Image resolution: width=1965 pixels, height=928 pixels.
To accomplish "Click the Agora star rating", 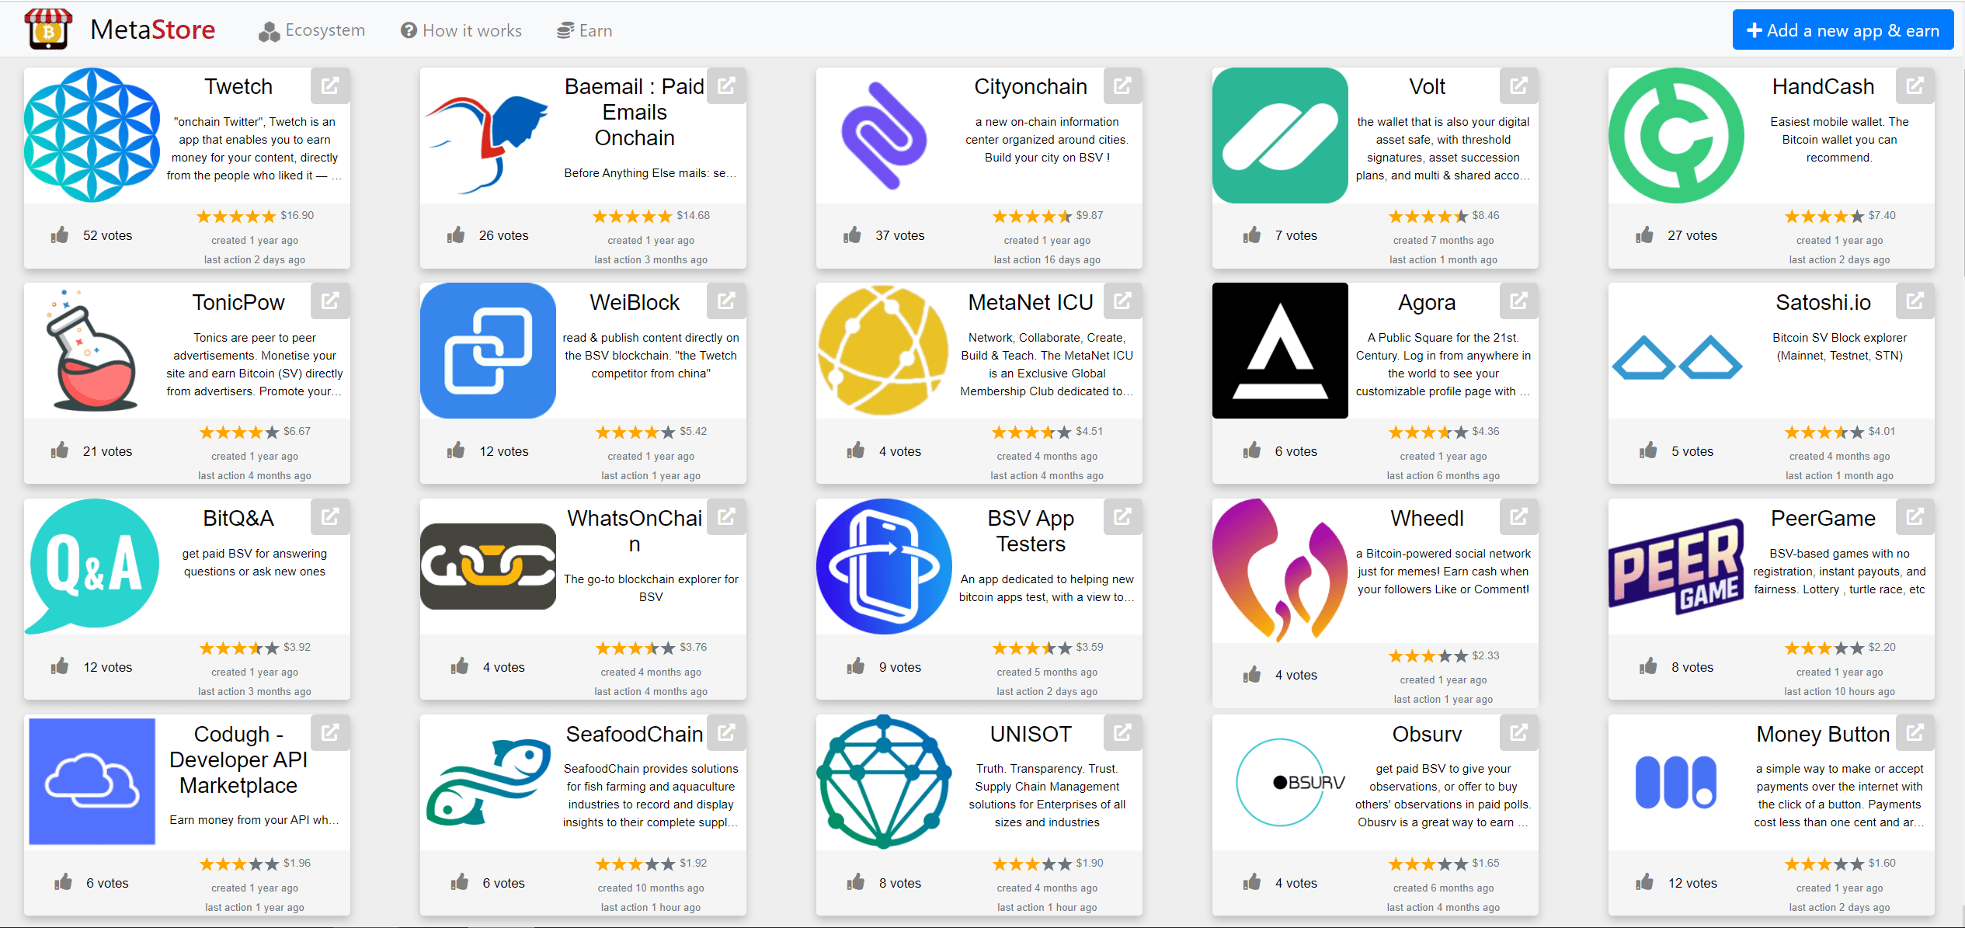I will pyautogui.click(x=1428, y=433).
